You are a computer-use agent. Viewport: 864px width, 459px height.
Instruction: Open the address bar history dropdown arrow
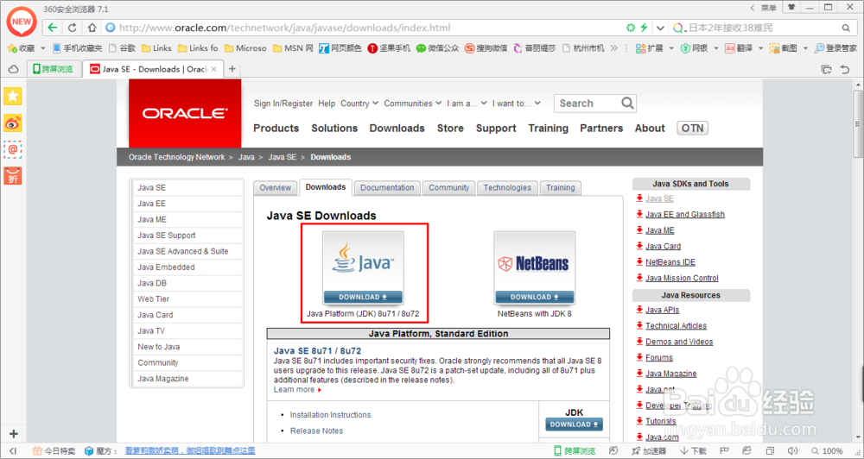pyautogui.click(x=660, y=28)
